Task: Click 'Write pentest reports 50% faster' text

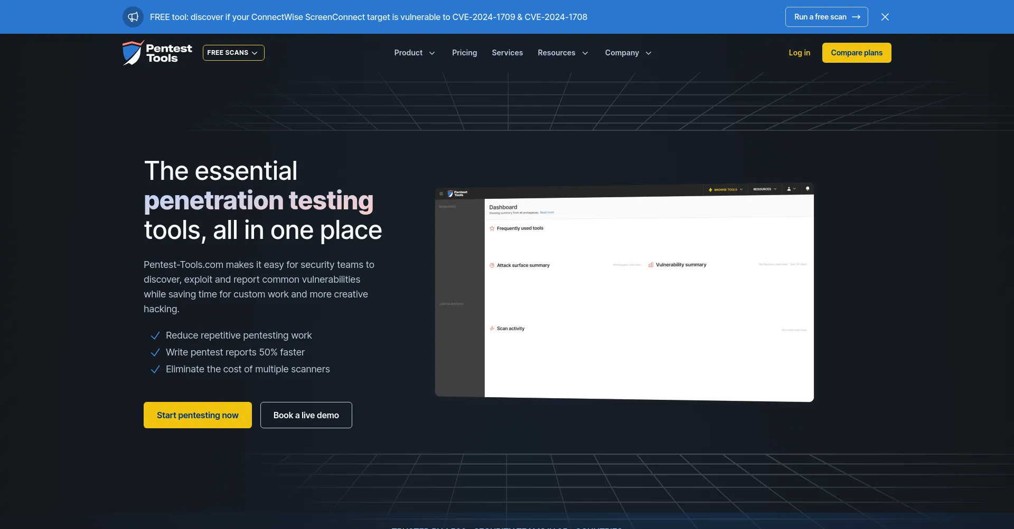Action: 235,352
